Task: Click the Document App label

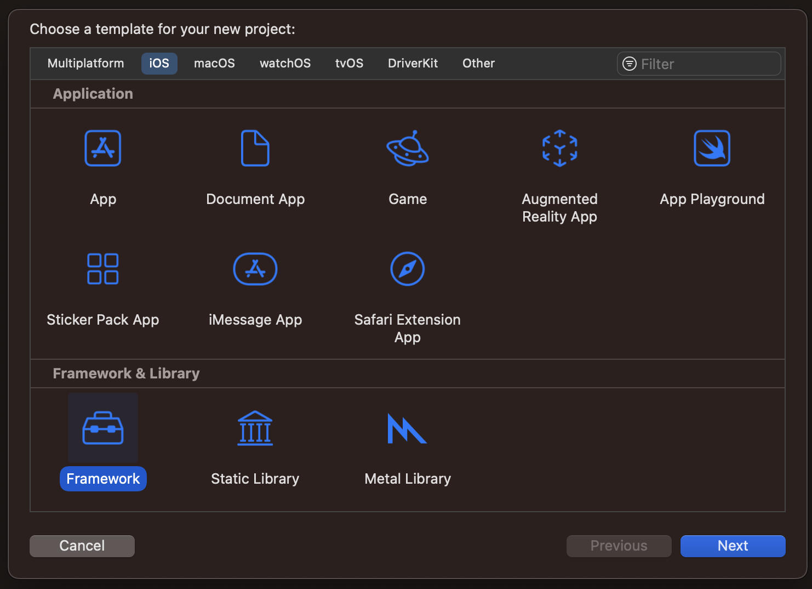Action: pos(255,199)
